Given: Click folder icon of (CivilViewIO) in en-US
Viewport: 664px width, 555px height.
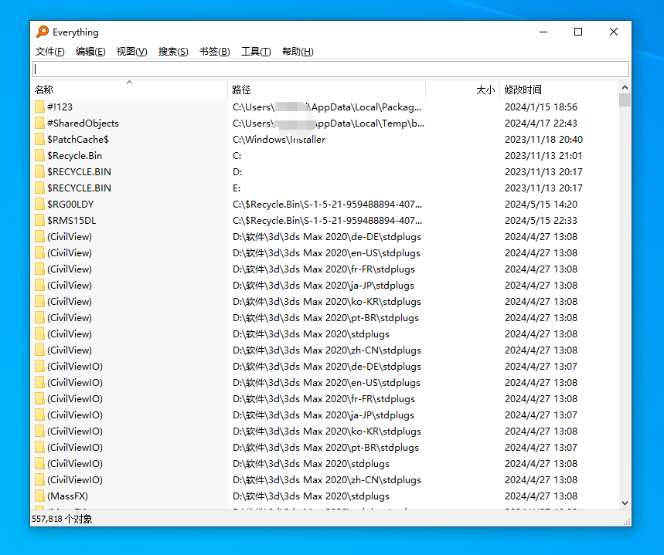Looking at the screenshot, I should point(39,382).
